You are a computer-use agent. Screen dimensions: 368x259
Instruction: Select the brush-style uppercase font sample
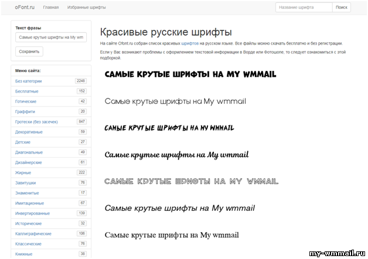tap(169, 128)
